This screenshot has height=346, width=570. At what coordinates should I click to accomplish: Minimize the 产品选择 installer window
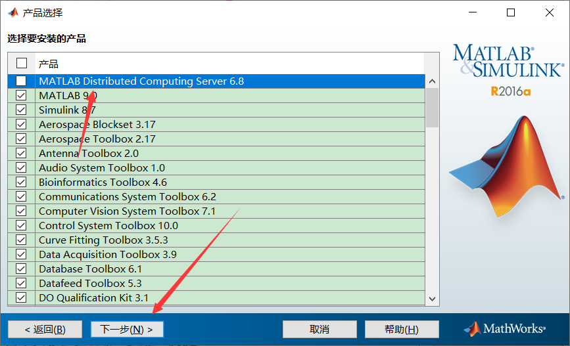click(x=473, y=12)
